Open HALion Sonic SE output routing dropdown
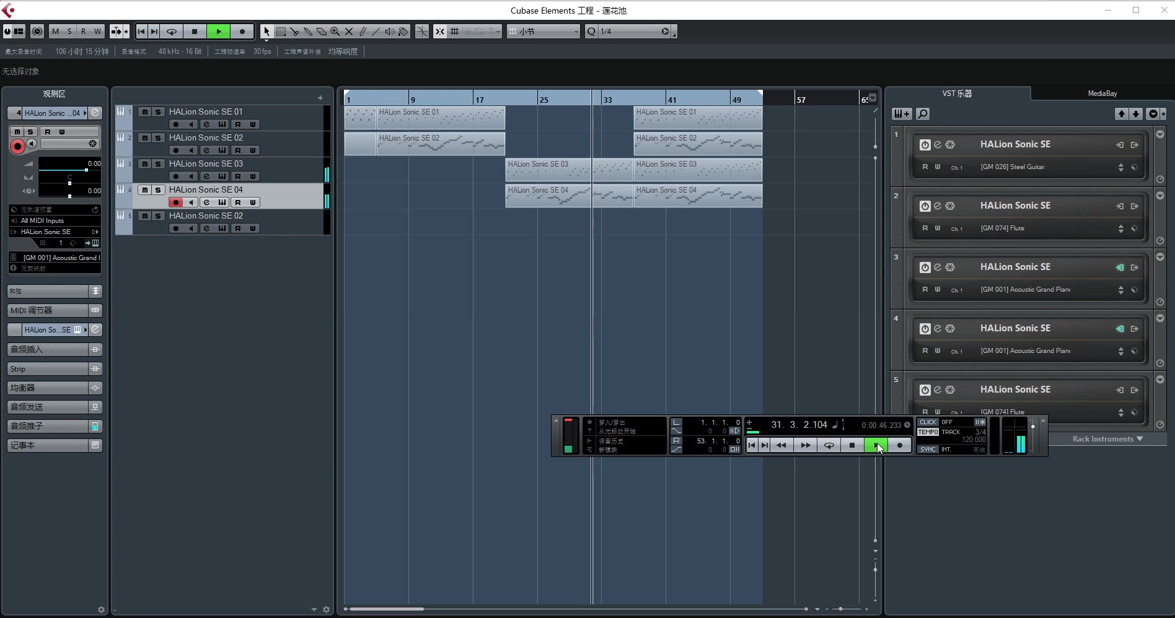1175x618 pixels. click(55, 232)
